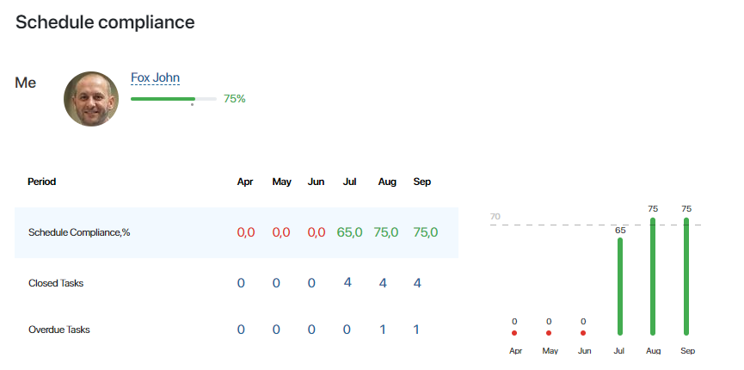Click the Sep column header

[x=422, y=182]
